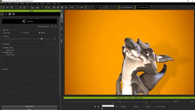Toggle the Lock Position checkbox

(x=156, y=107)
